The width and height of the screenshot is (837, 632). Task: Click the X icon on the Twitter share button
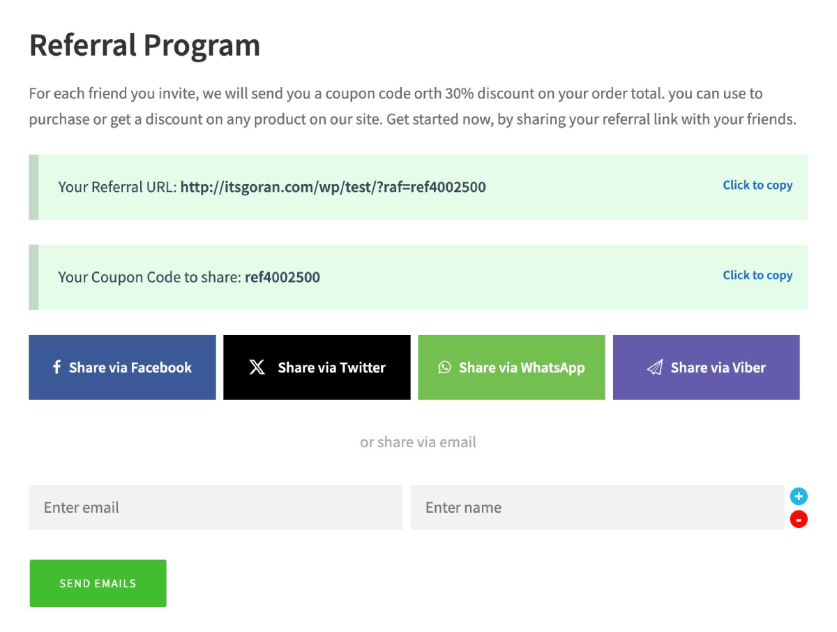coord(256,367)
